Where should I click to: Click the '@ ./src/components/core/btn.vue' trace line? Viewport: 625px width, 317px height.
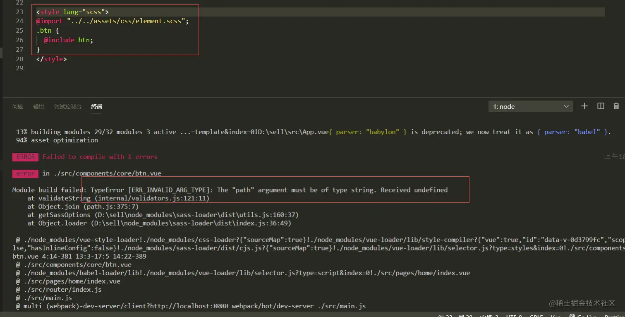click(x=74, y=264)
